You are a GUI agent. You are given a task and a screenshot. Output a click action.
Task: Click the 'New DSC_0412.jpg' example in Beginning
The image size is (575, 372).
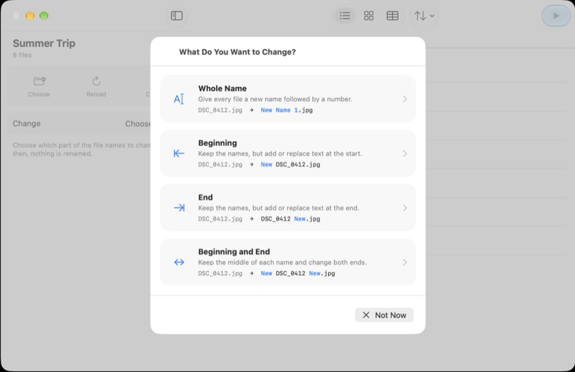click(x=290, y=164)
